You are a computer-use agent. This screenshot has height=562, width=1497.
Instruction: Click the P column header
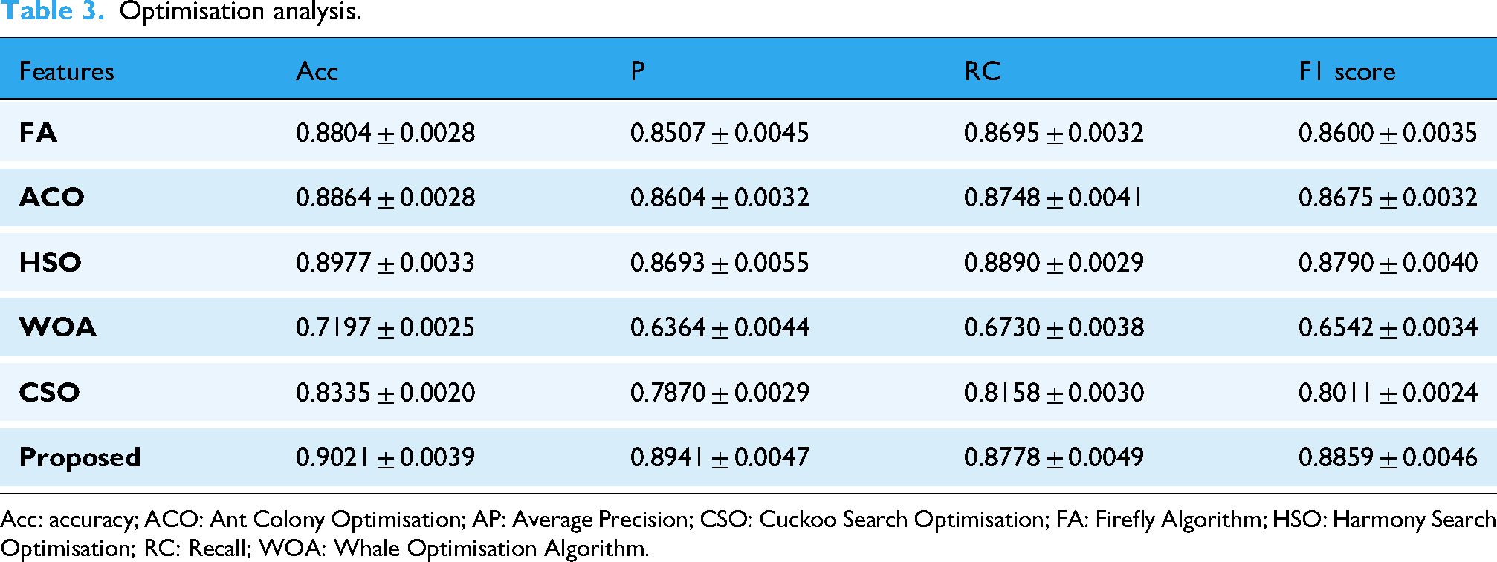638,71
